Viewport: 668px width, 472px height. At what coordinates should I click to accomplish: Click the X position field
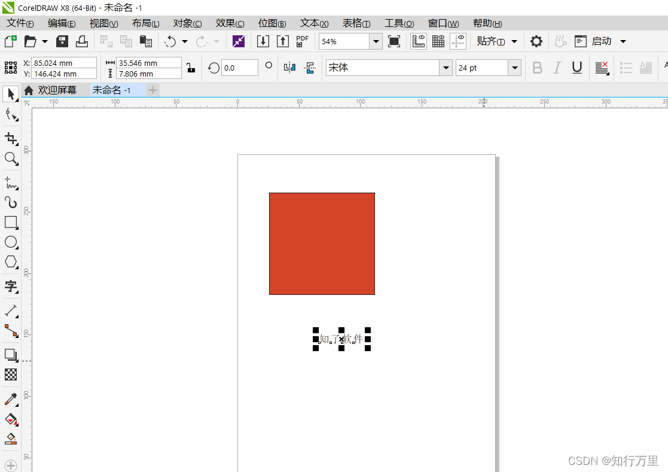pyautogui.click(x=64, y=63)
